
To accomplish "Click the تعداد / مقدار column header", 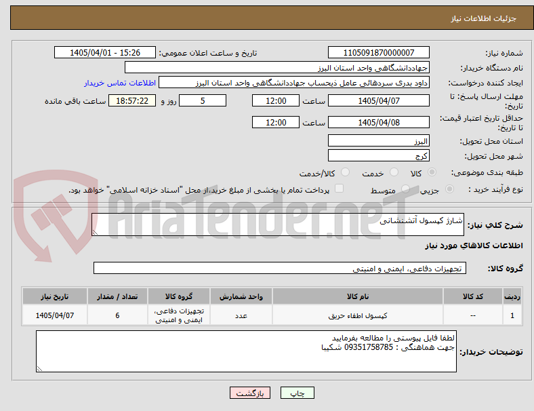I will pos(117,296).
